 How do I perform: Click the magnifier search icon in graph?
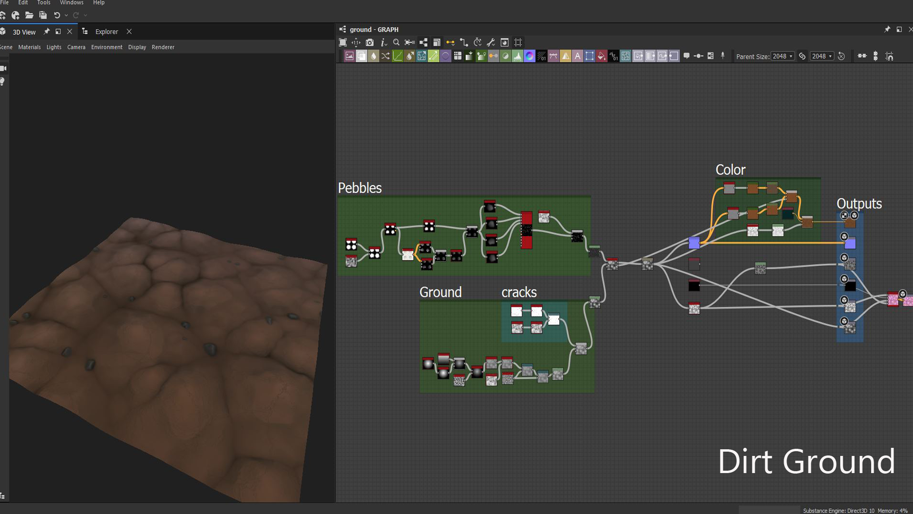pos(396,42)
